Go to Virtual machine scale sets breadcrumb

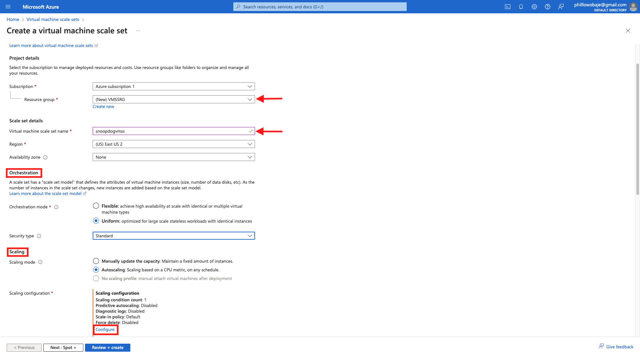(53, 19)
